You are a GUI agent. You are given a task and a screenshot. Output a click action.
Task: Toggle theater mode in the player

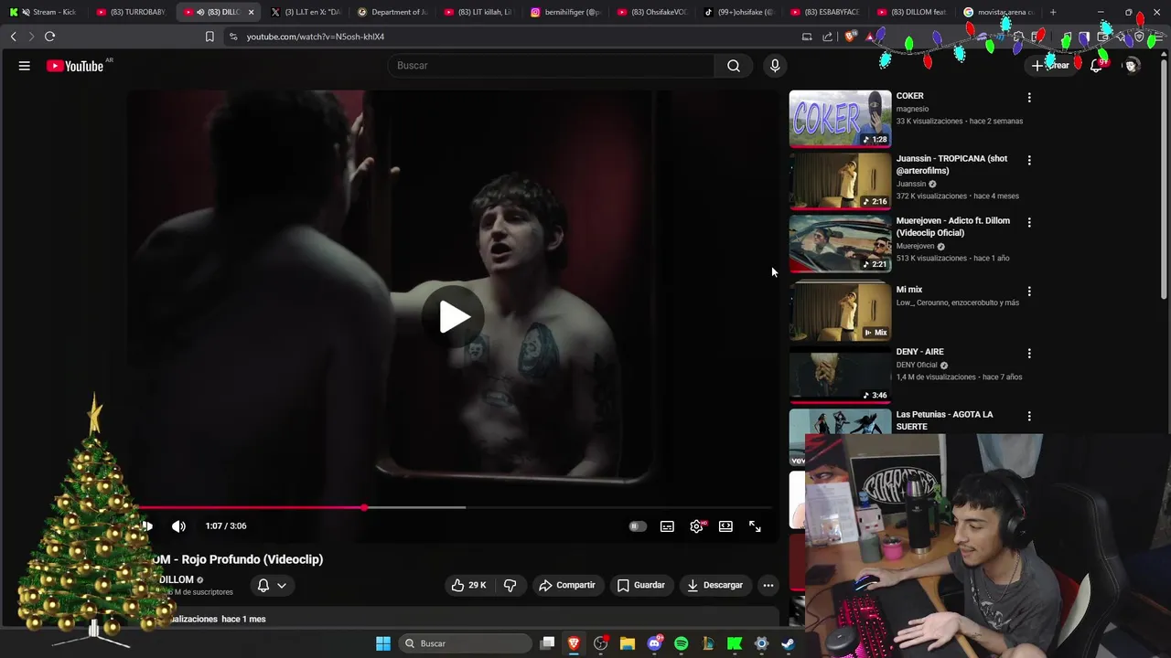[x=725, y=526]
